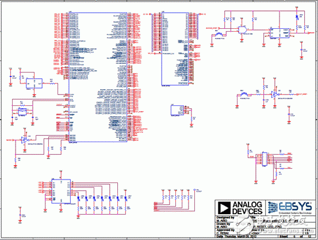Click the JTAG header connector at lower right
Image resolution: width=318 pixels, height=240 pixels.
pyautogui.click(x=265, y=159)
